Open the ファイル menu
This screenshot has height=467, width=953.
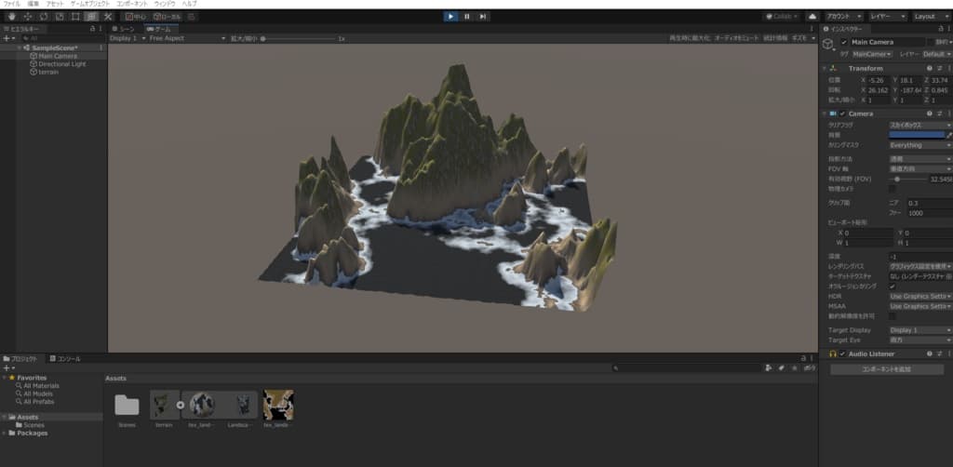11,5
